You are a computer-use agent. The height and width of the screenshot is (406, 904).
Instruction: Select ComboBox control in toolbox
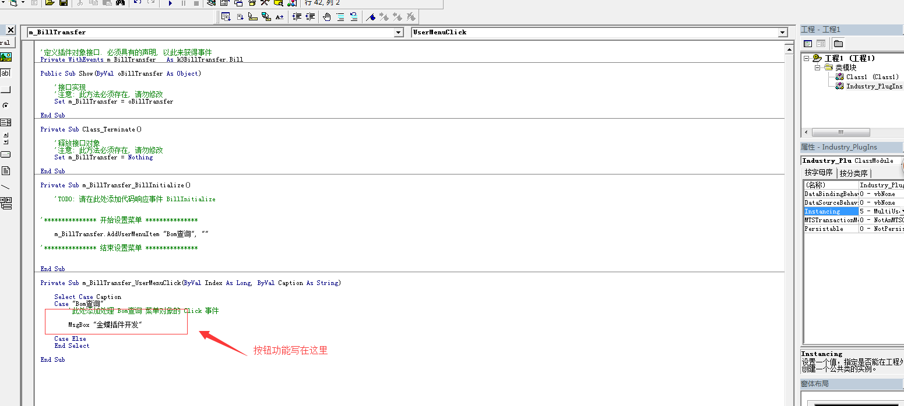pos(5,122)
